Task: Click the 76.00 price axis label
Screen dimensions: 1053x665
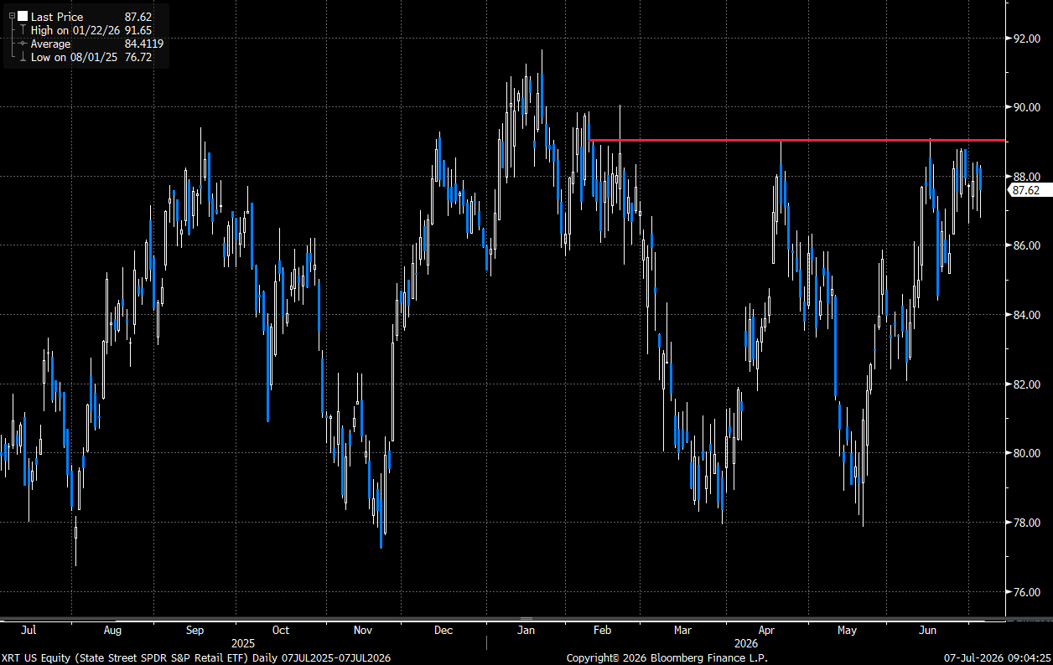Action: 1026,592
